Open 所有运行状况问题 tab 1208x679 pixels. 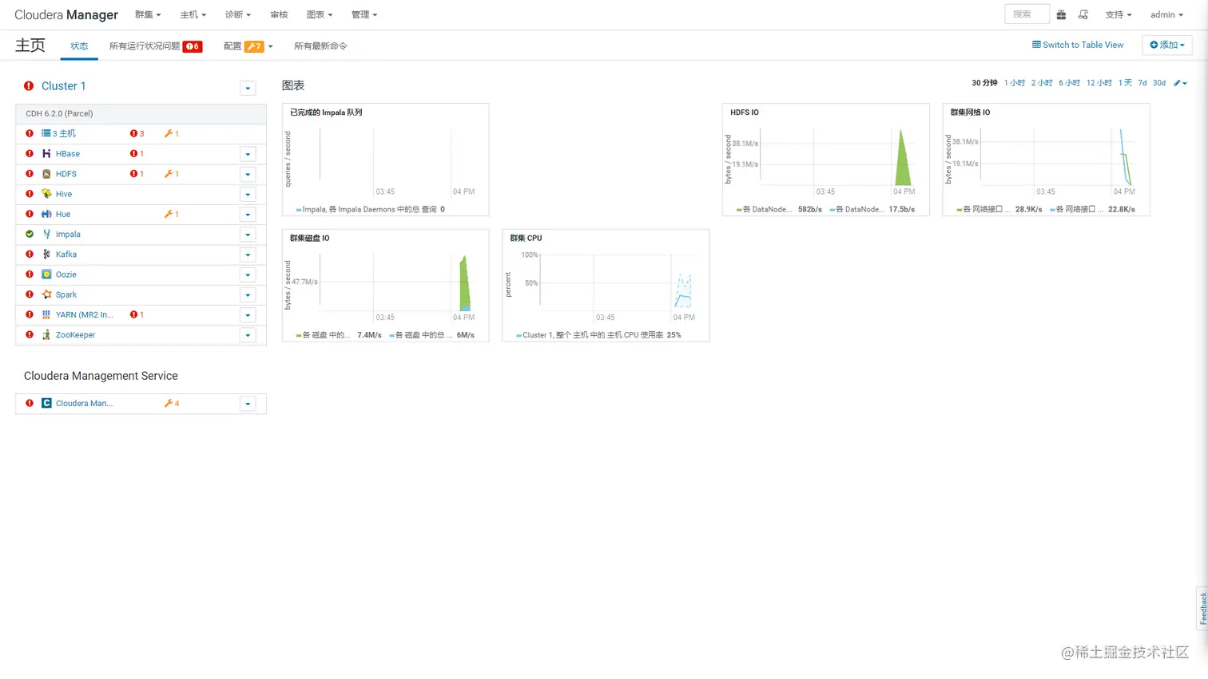tap(156, 45)
